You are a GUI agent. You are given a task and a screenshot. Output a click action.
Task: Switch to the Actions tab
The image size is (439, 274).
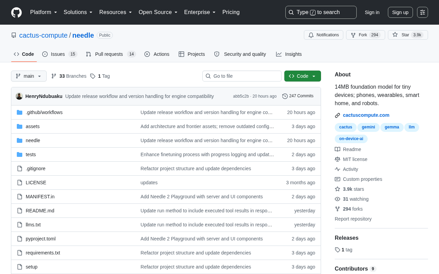pyautogui.click(x=157, y=54)
